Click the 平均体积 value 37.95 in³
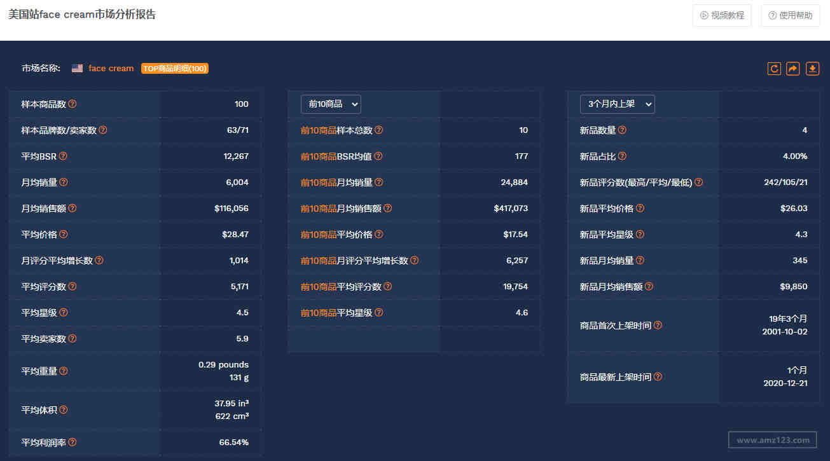 [x=232, y=404]
